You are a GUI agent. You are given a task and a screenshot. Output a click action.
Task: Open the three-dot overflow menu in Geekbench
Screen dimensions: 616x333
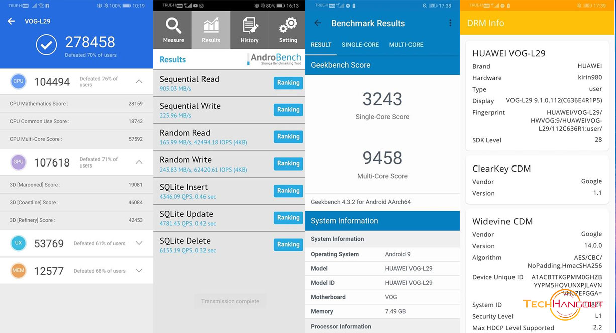[450, 23]
